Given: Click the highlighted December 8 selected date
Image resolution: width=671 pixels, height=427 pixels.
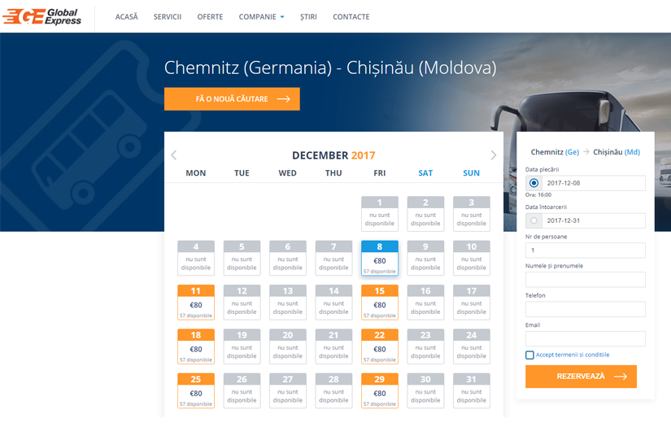Looking at the screenshot, I should pyautogui.click(x=380, y=257).
